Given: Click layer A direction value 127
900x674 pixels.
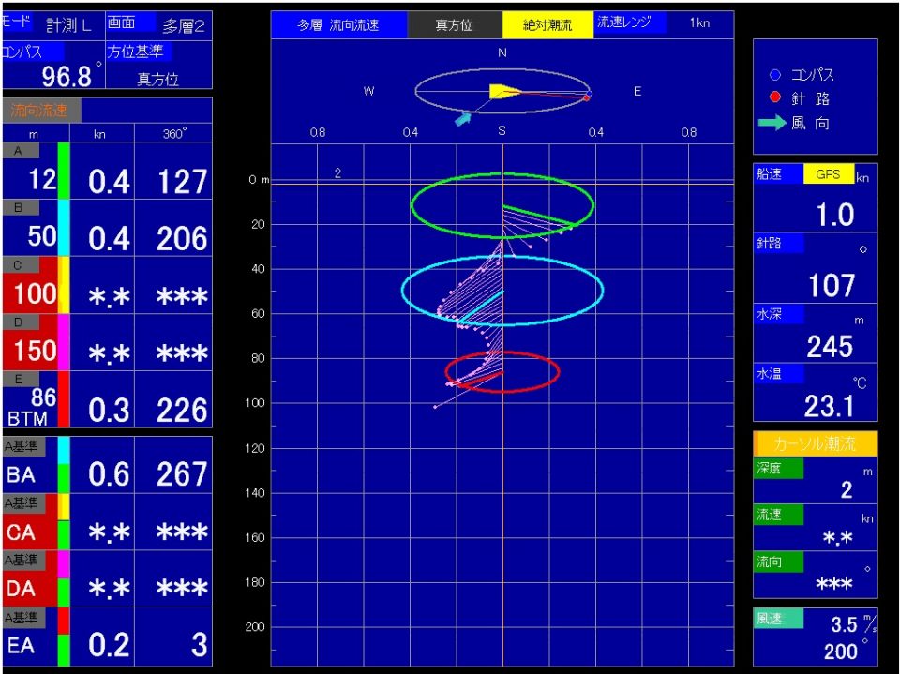Looking at the screenshot, I should point(182,182).
